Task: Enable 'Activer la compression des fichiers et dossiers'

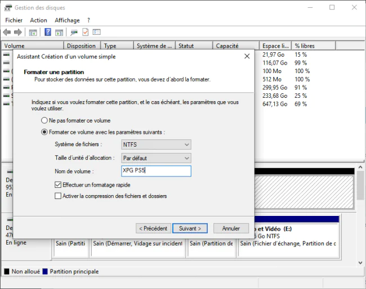Action: 110,196
